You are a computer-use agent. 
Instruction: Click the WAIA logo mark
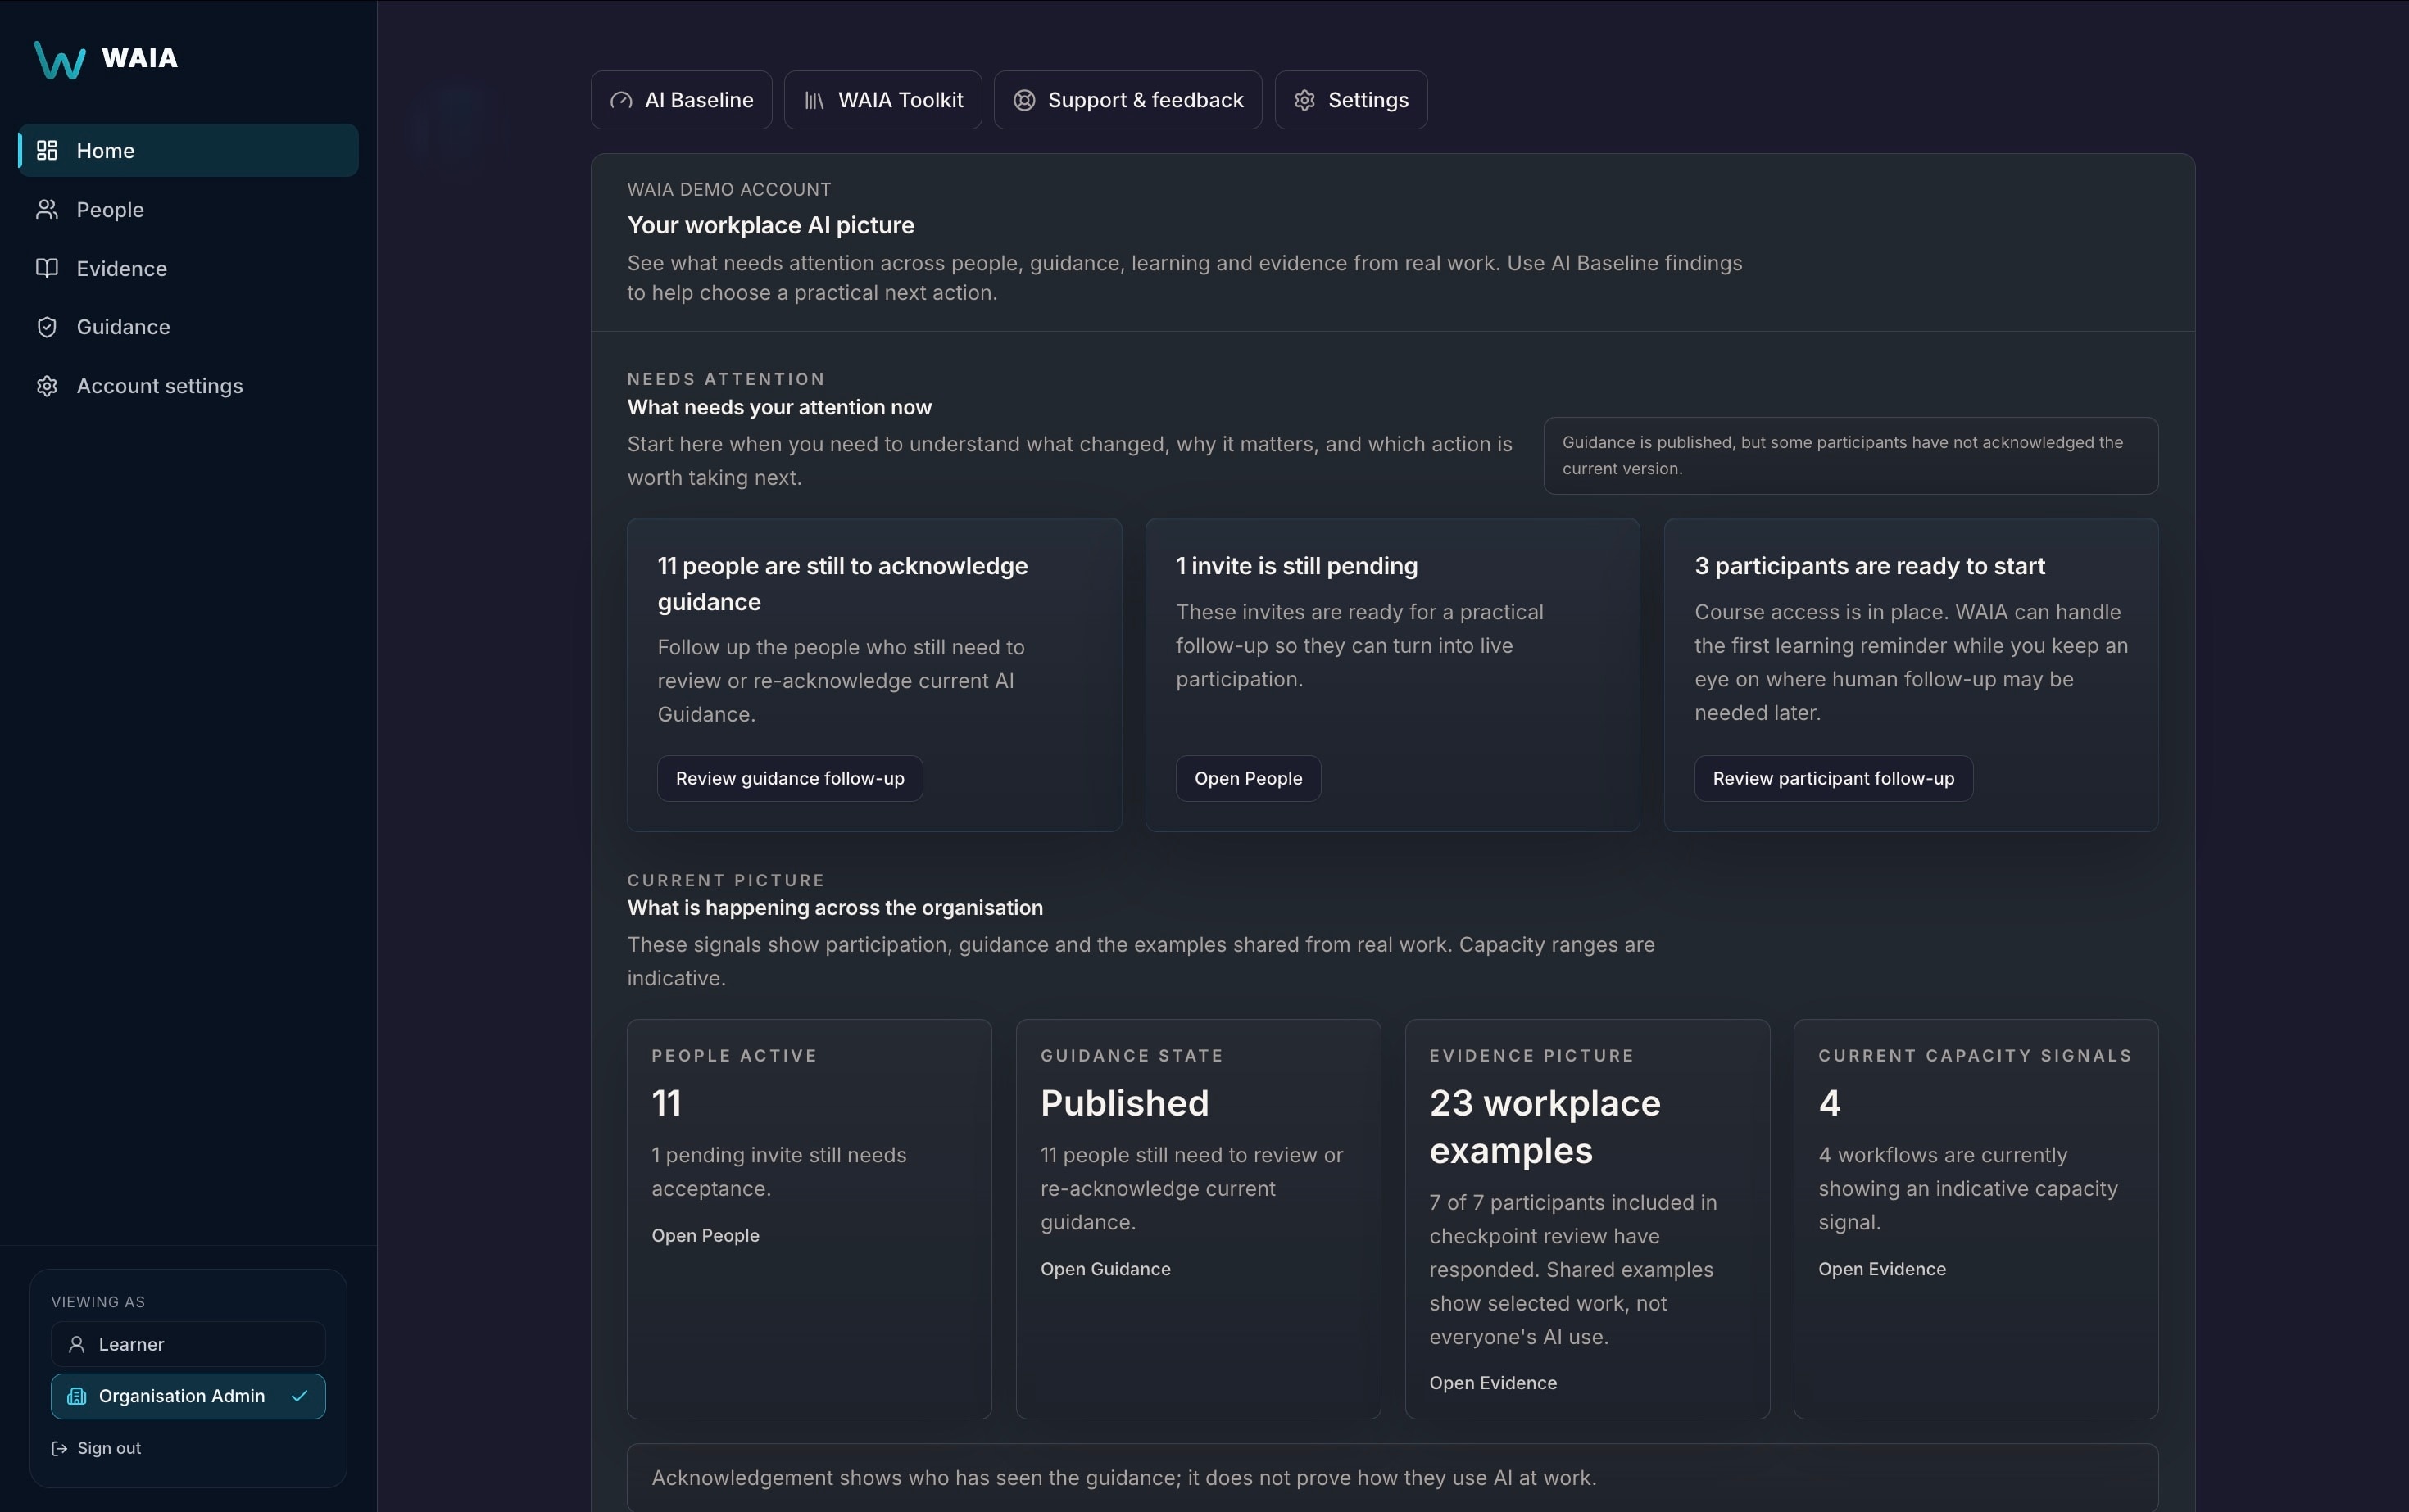60,59
